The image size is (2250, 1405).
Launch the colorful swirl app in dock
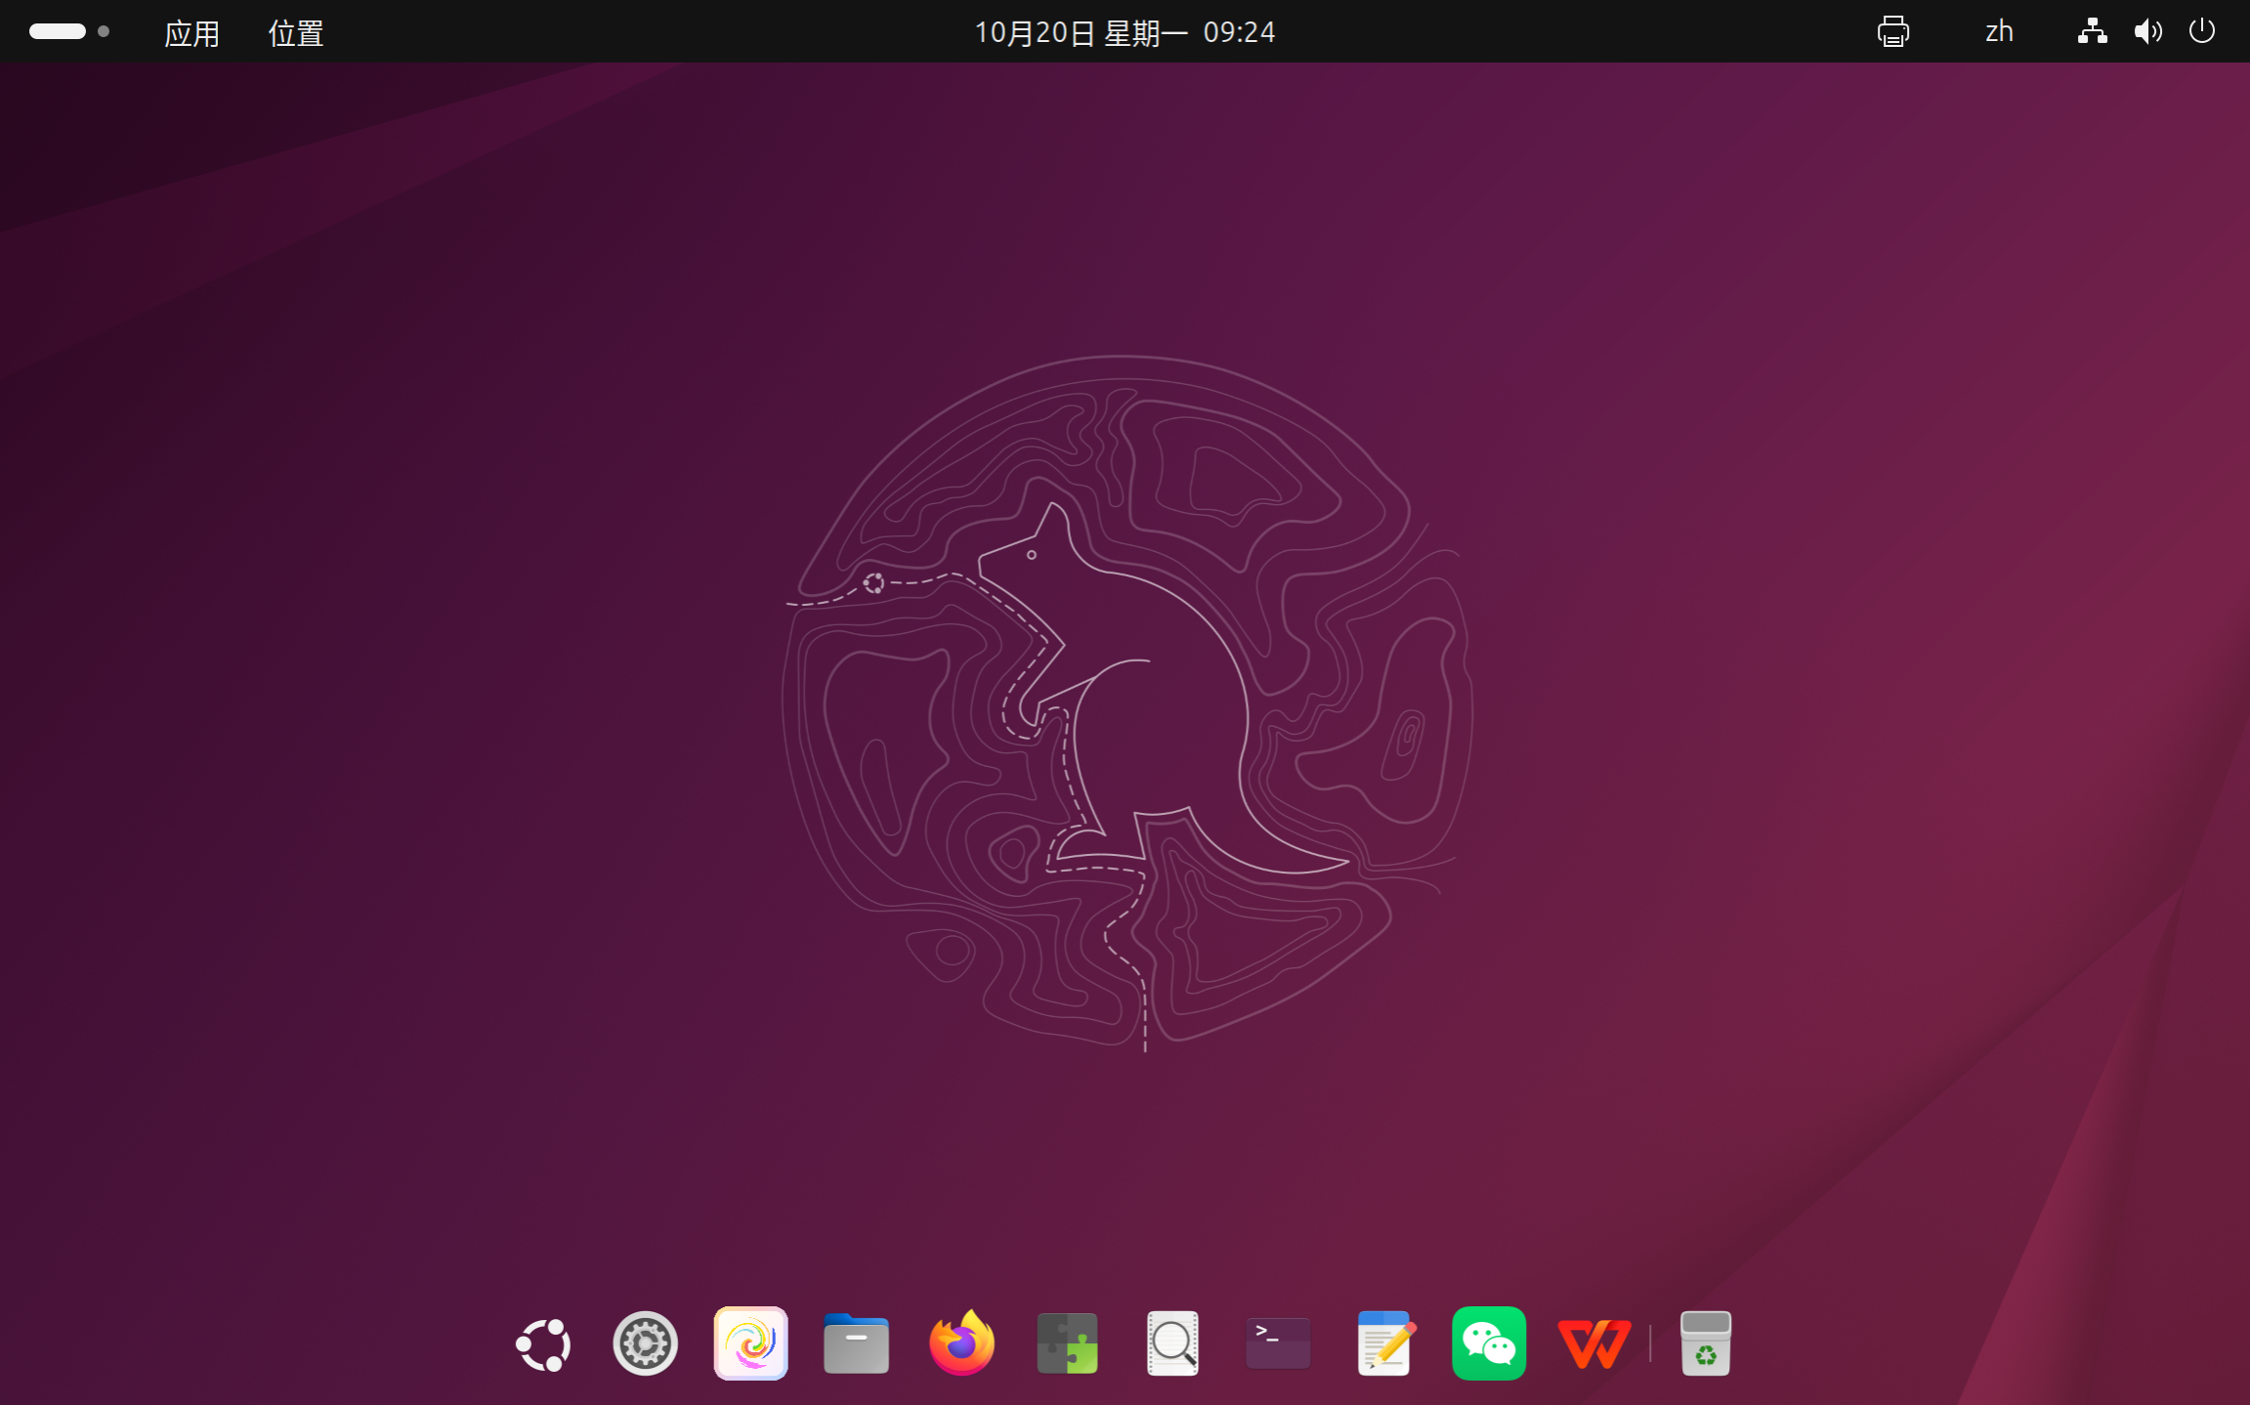[750, 1343]
